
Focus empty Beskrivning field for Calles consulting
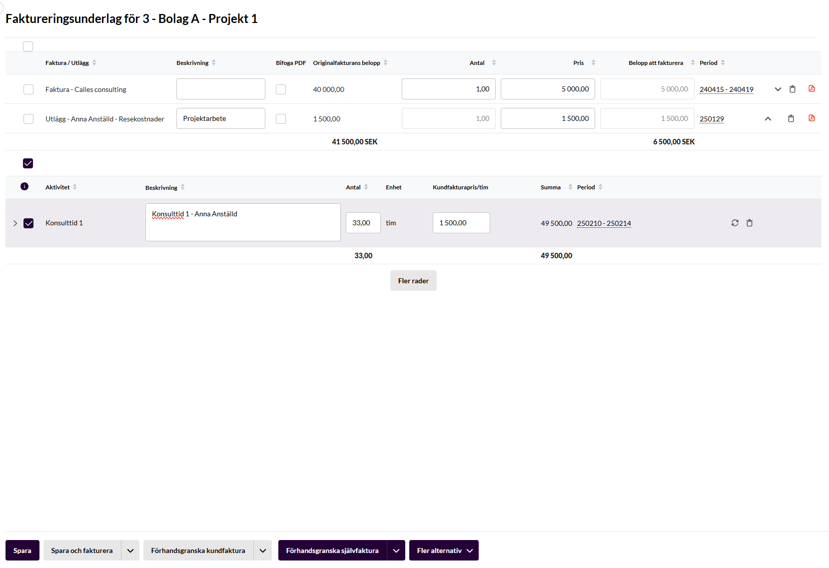tap(221, 89)
